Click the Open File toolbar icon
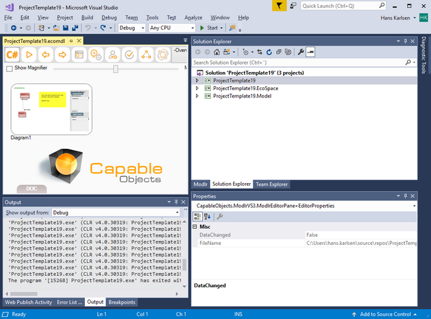The height and width of the screenshot is (319, 431). pyautogui.click(x=57, y=28)
